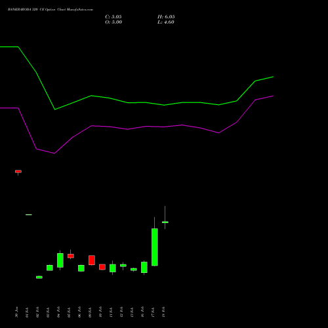The image size is (328, 328).
Task: Select the close value 'C: 5.05'
Action: tap(113, 17)
